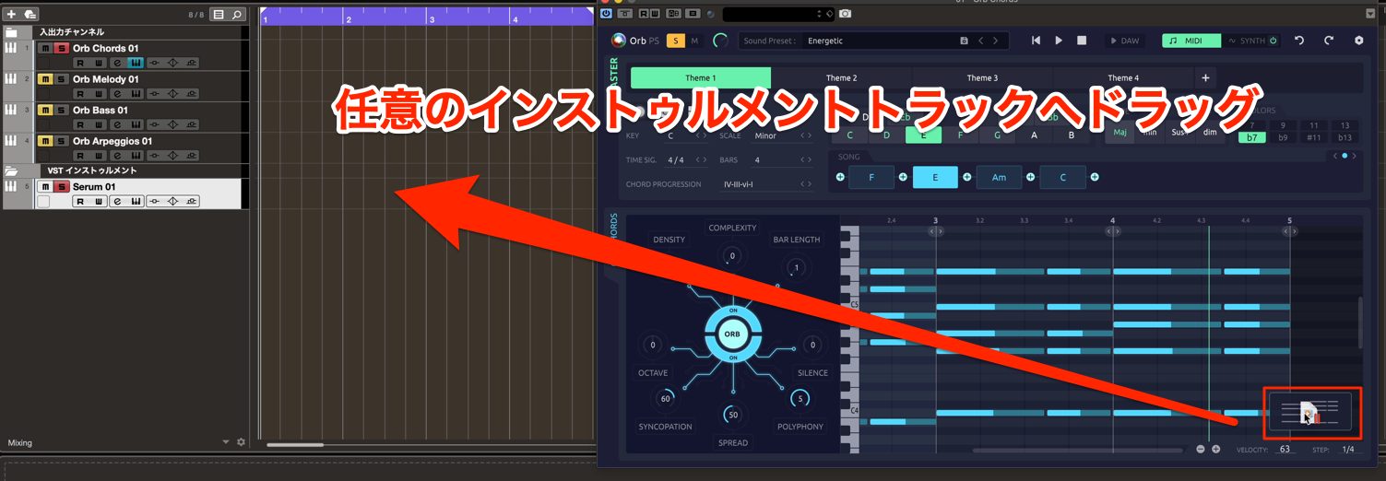1386x481 pixels.
Task: Switch to Theme 4 tab
Action: pos(1123,78)
